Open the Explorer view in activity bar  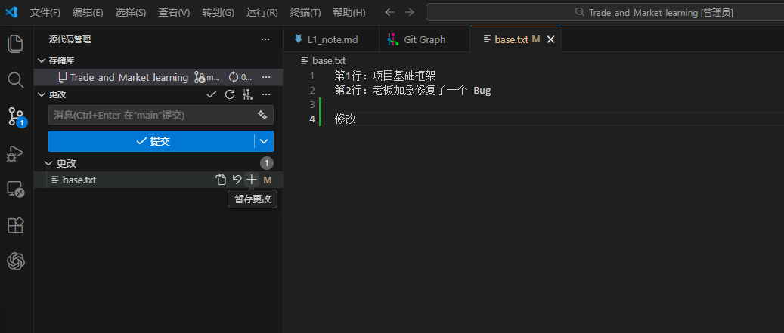tap(16, 44)
